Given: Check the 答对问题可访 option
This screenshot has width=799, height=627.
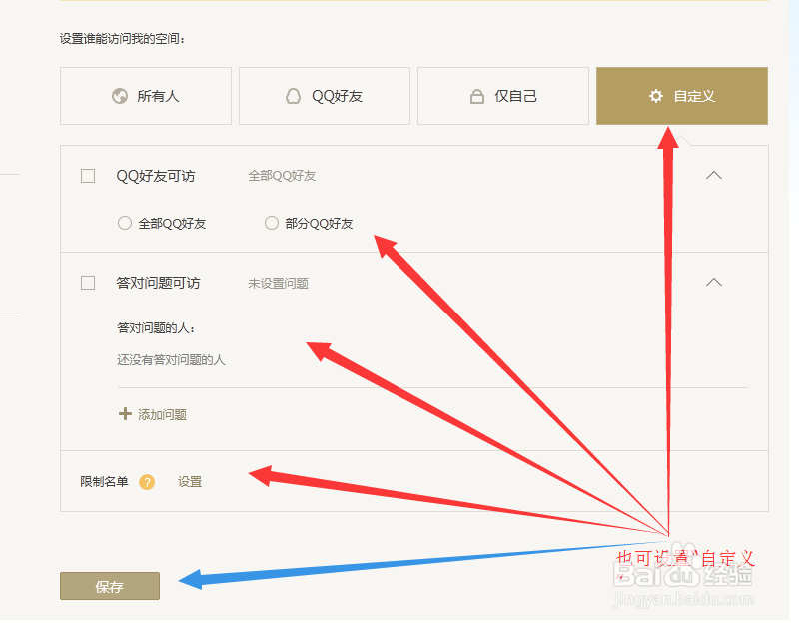Looking at the screenshot, I should pos(87,282).
